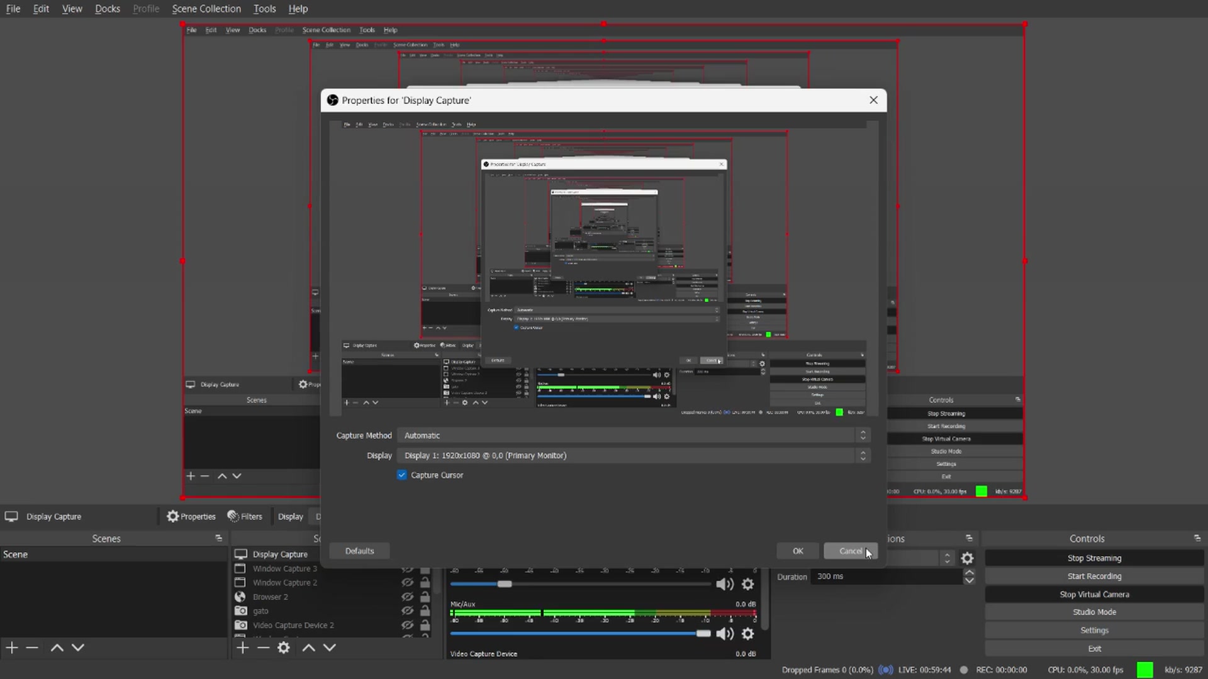The height and width of the screenshot is (679, 1208).
Task: Open Filters from the main source toolbar
Action: pos(245,516)
